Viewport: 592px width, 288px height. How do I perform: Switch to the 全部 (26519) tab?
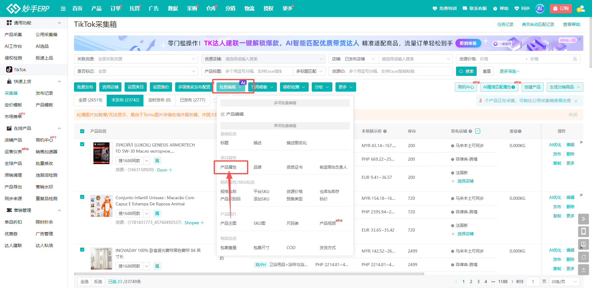90,100
